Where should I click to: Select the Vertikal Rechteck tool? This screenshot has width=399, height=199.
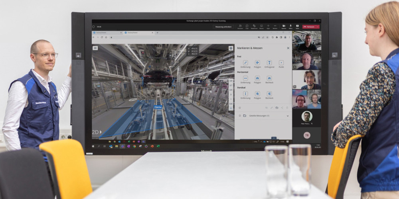coord(269,94)
